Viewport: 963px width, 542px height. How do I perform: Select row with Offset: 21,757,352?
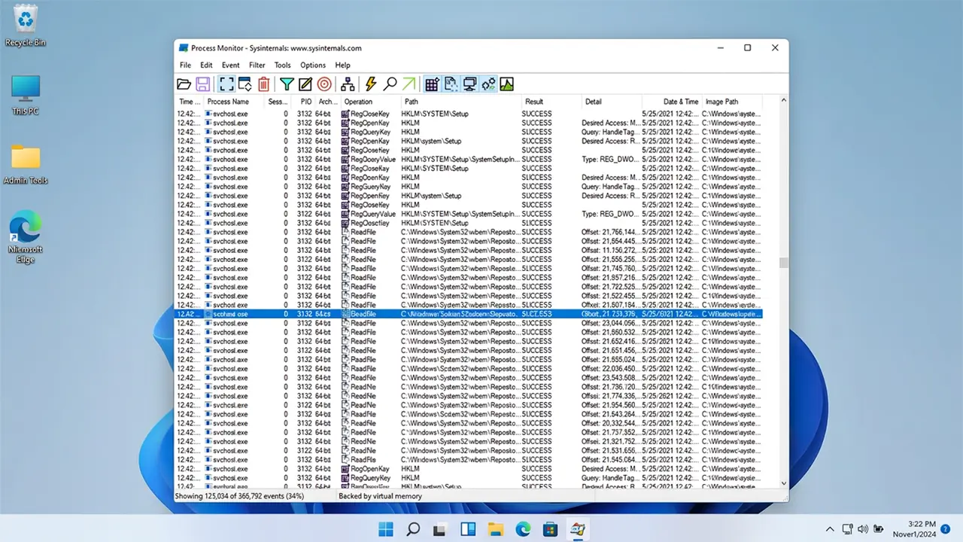[469, 432]
